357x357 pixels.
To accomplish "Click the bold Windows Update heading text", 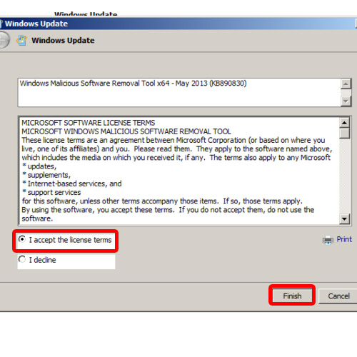I will click(63, 40).
